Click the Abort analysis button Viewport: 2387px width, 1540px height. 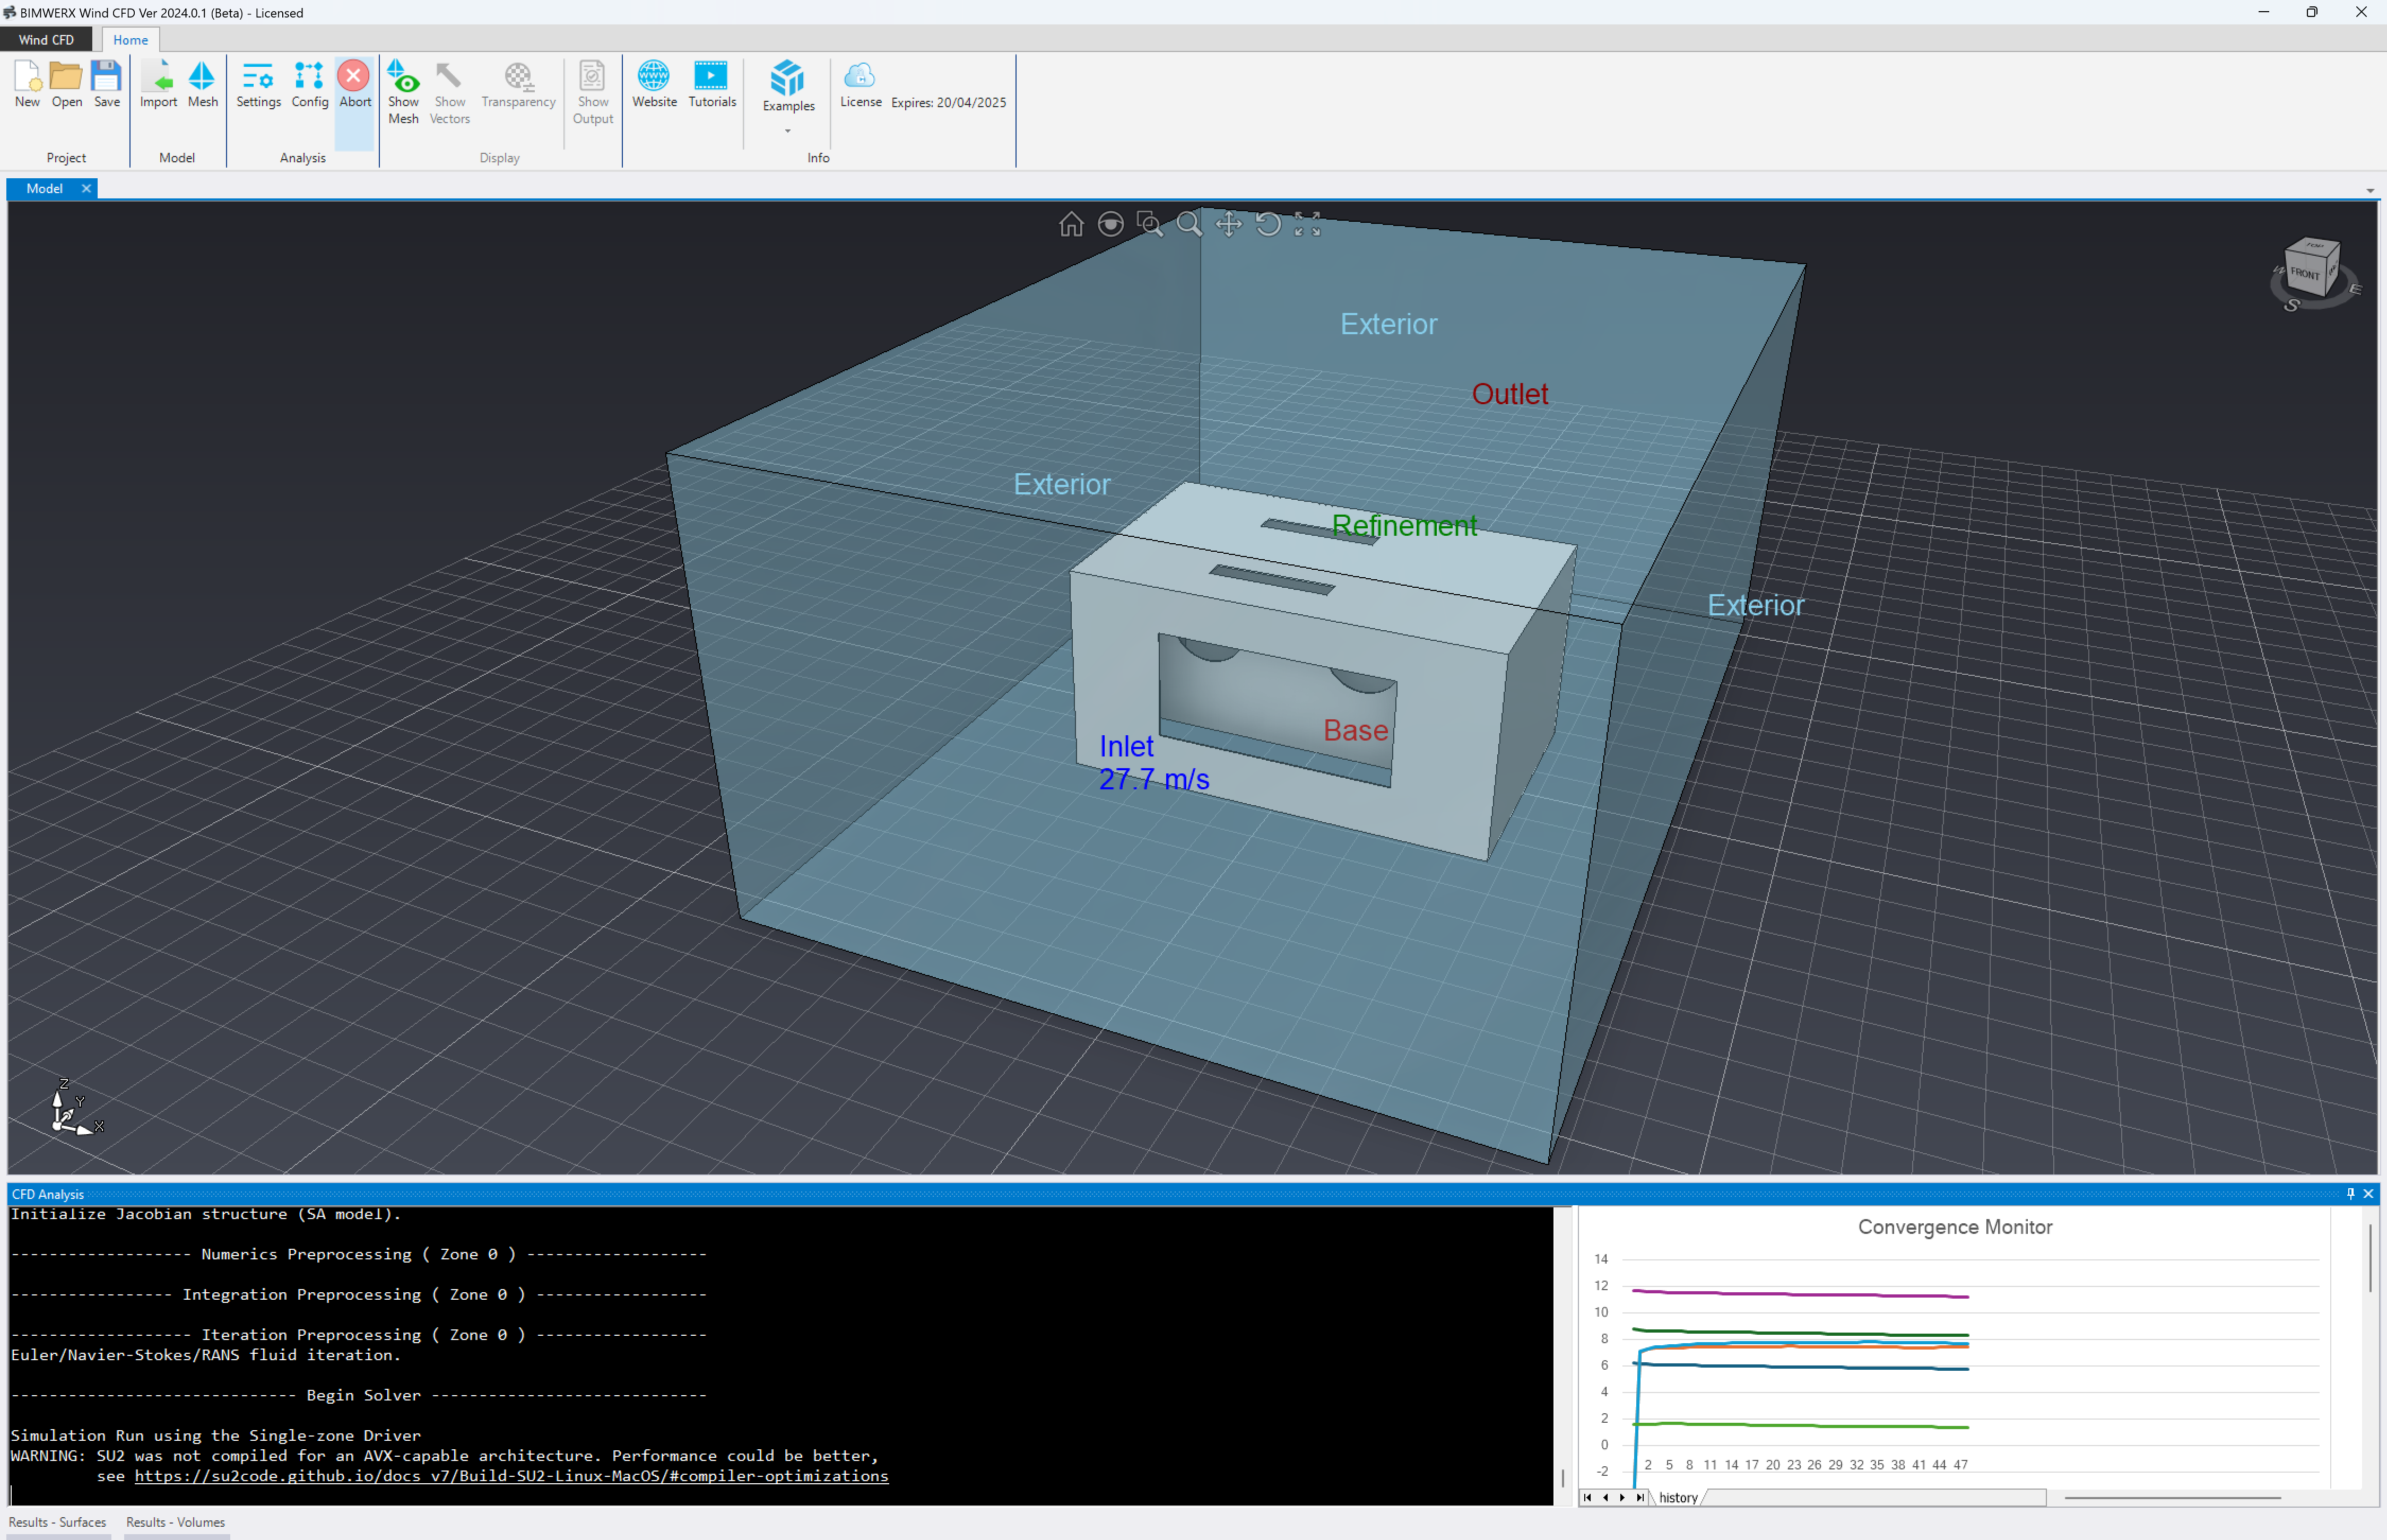click(354, 85)
